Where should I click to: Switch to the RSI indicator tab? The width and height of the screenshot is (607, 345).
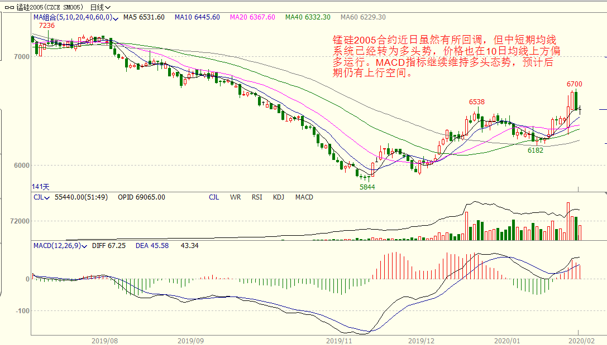pyautogui.click(x=256, y=197)
